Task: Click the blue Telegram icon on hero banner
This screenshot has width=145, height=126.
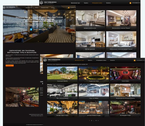Action: (31, 29)
